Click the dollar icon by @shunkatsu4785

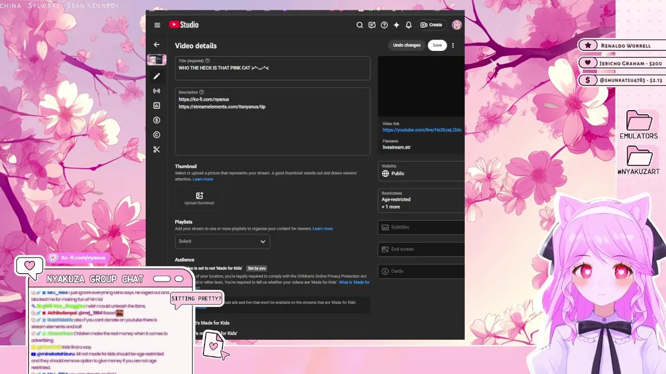[x=588, y=80]
